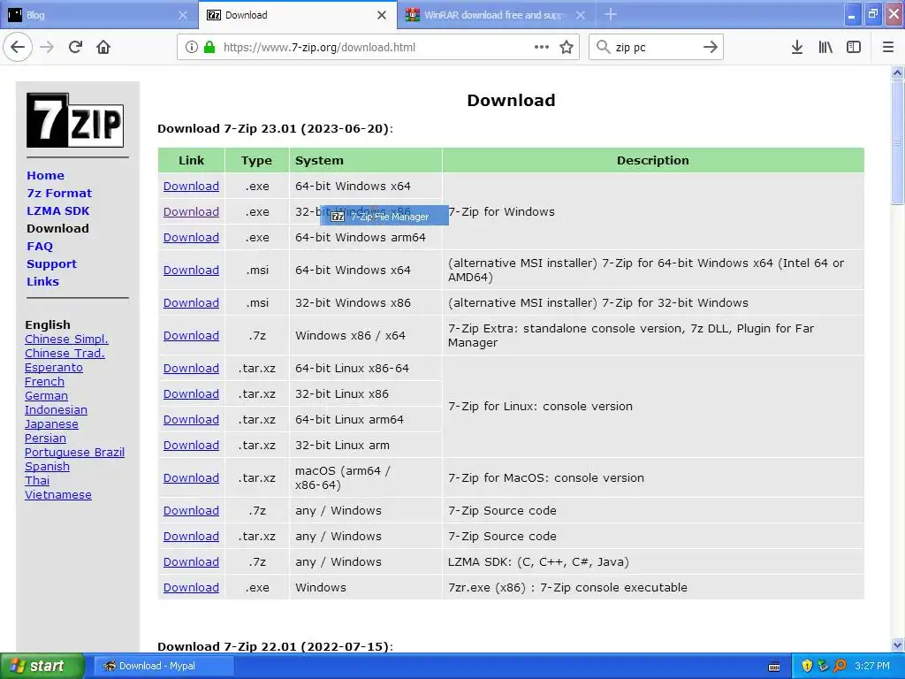Screen dimensions: 905x679
Task: Click the search box containing zip pc
Action: tap(656, 48)
